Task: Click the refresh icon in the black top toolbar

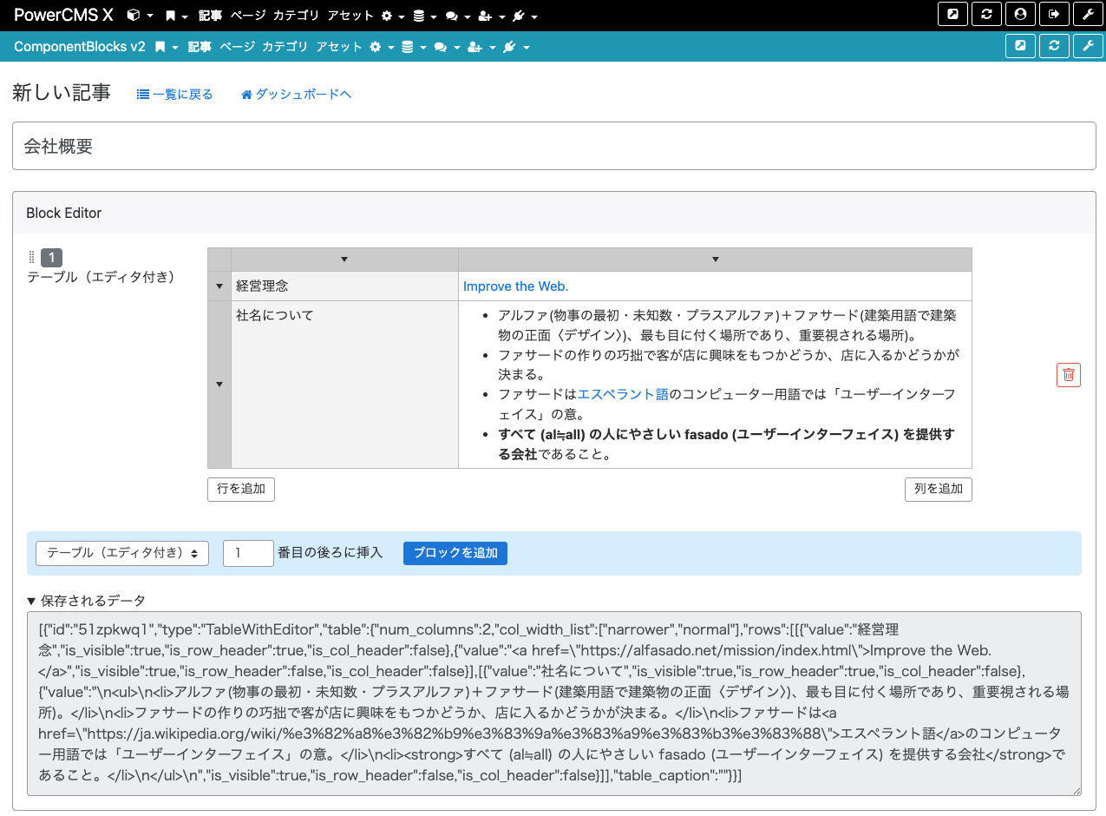Action: pyautogui.click(x=986, y=13)
